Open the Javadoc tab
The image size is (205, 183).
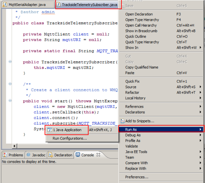point(36,155)
